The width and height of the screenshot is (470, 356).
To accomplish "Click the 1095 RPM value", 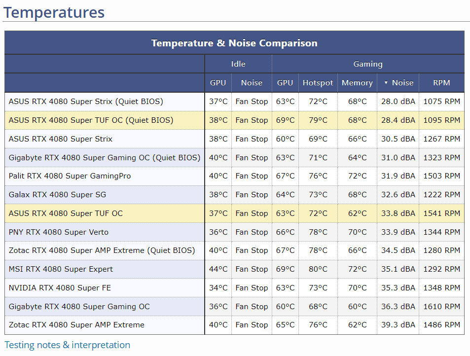I will 441,120.
